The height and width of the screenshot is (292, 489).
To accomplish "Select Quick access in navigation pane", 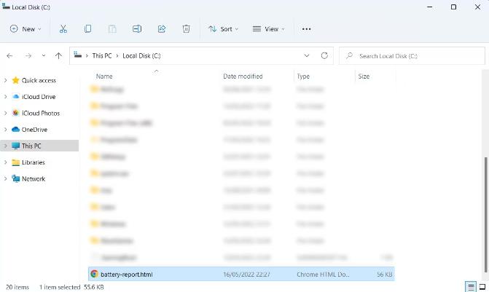I will [39, 80].
